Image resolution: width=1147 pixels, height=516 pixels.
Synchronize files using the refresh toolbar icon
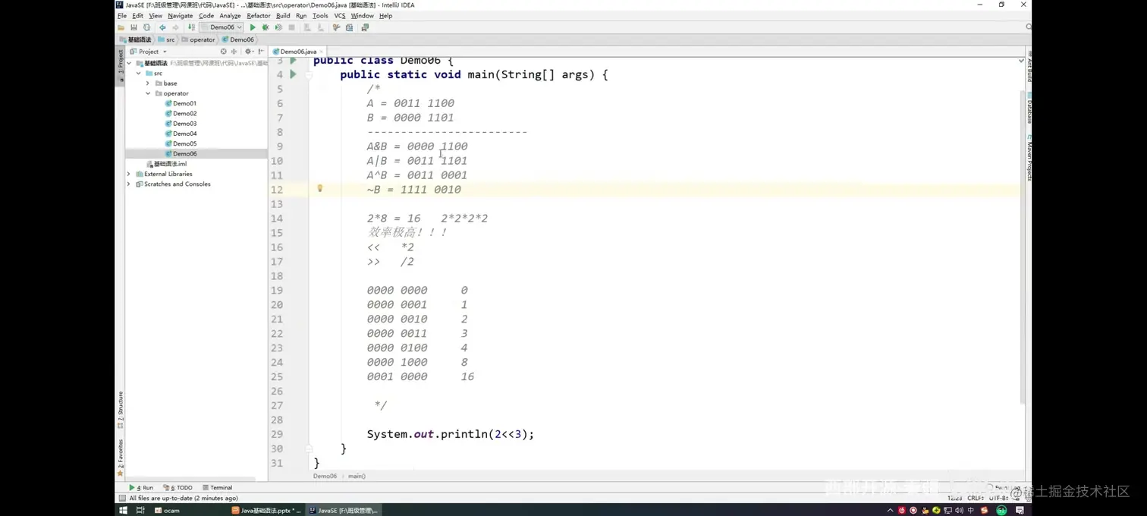coord(147,27)
